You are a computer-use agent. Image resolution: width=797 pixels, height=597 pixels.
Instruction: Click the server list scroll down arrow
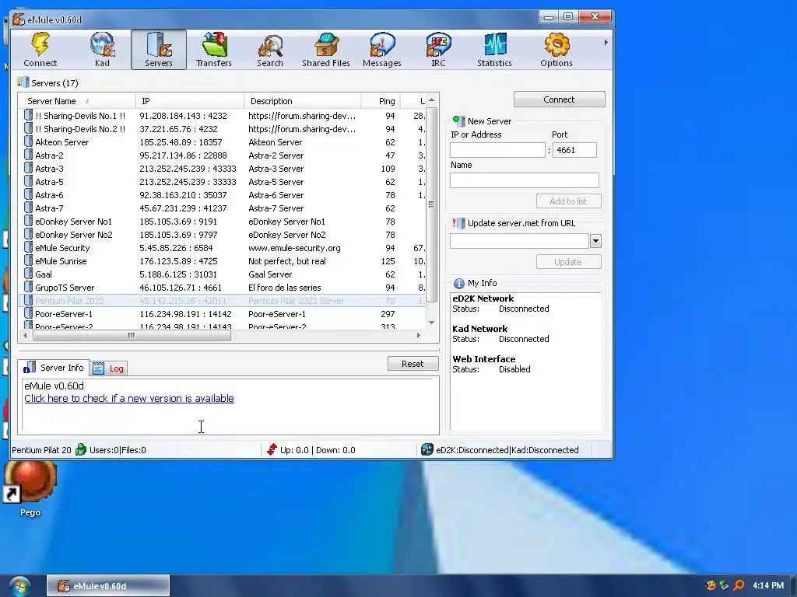[431, 323]
